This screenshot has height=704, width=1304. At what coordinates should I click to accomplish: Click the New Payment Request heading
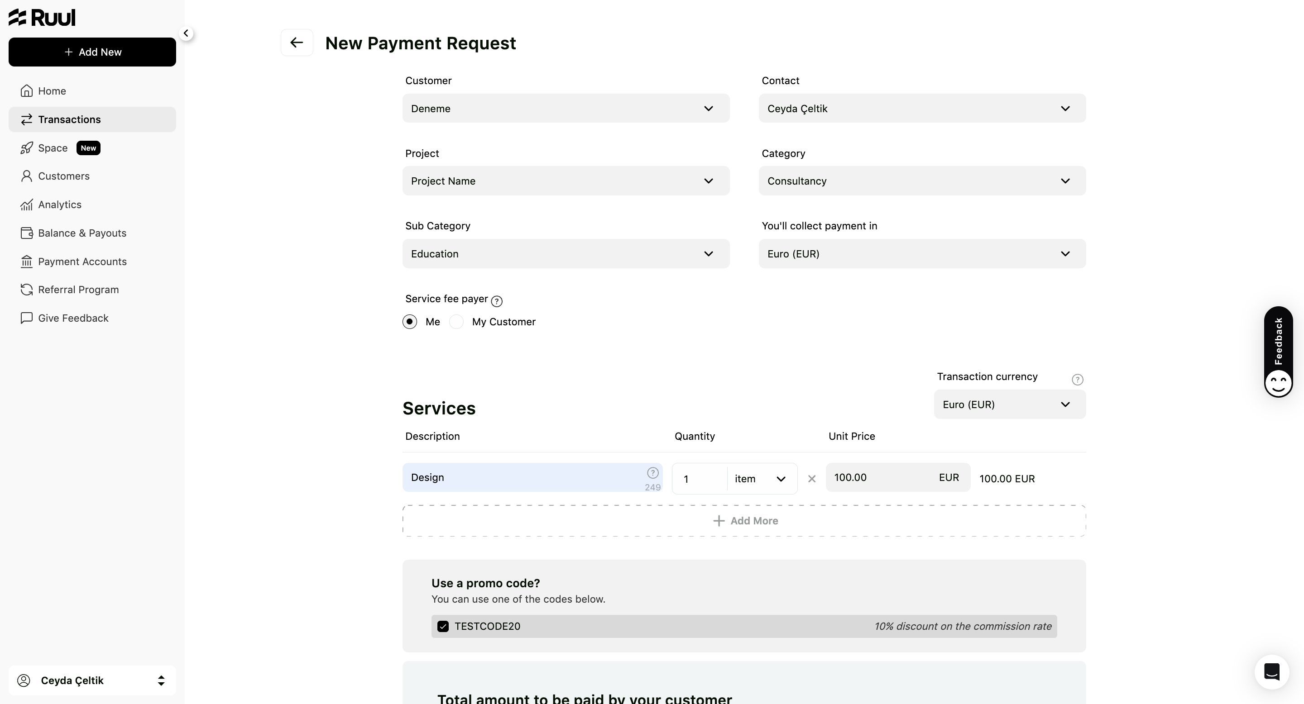421,43
